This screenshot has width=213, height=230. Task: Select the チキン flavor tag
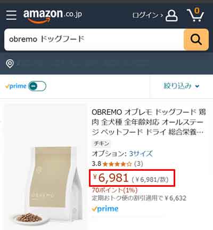(102, 144)
